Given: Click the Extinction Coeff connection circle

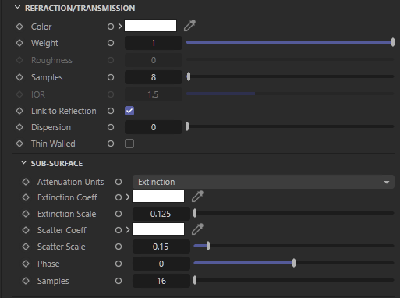Looking at the screenshot, I should 119,197.
